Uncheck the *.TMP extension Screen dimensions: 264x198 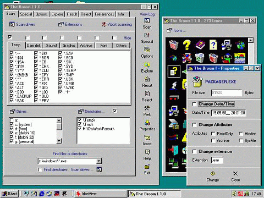tap(61, 75)
